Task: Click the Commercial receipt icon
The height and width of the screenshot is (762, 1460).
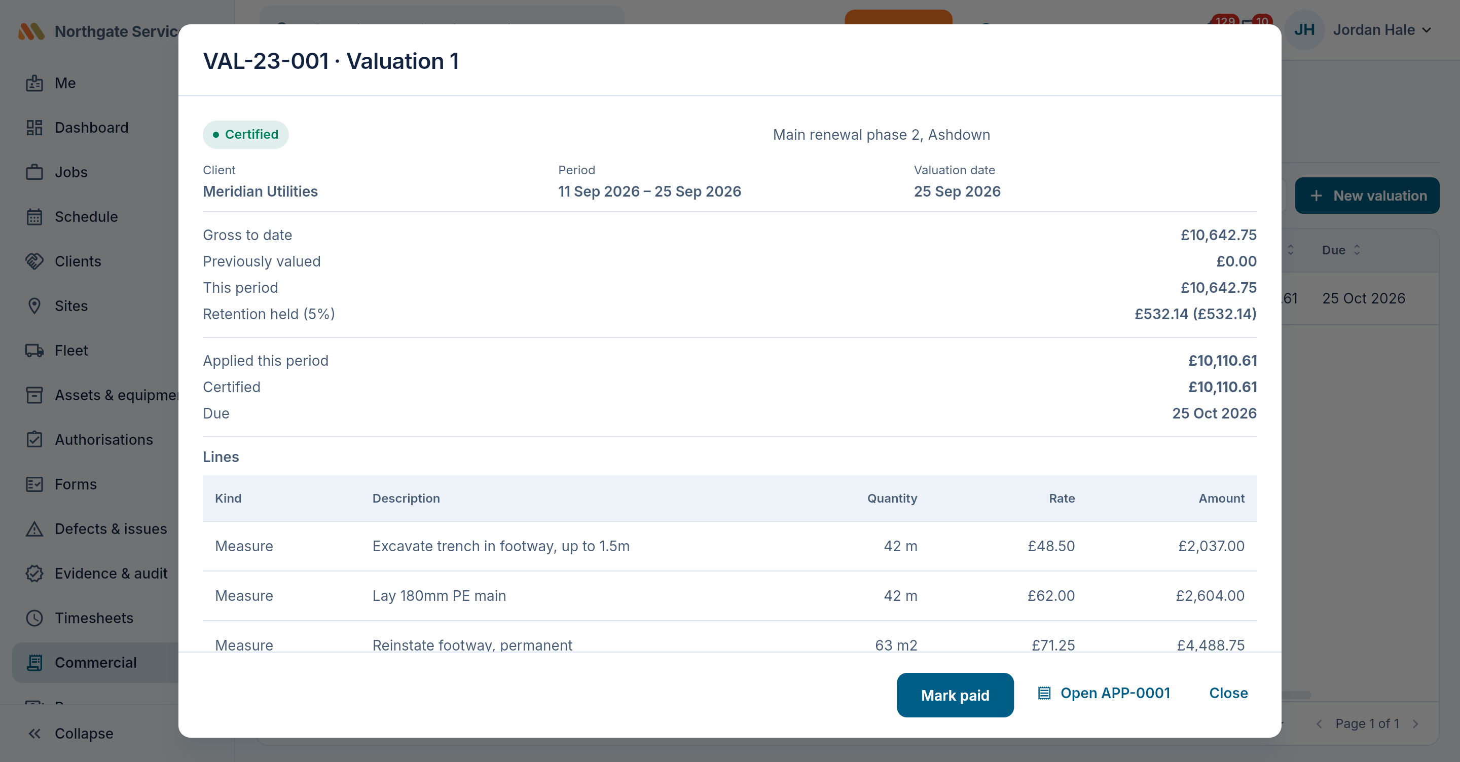Action: (x=34, y=662)
